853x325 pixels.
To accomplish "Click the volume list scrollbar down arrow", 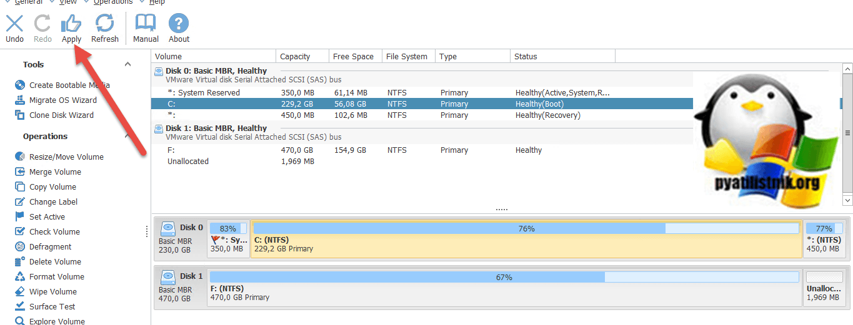I will click(847, 200).
